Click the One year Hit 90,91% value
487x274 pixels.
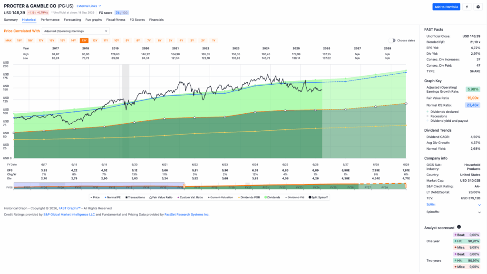pyautogui.click(x=467, y=241)
